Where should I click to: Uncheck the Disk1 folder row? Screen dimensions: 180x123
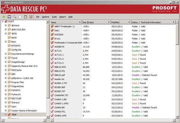pyautogui.click(x=52, y=30)
